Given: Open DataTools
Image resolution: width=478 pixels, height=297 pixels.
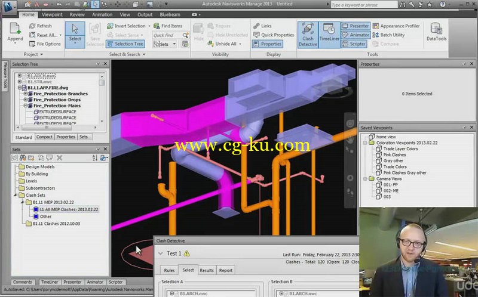Looking at the screenshot, I should pos(437,32).
